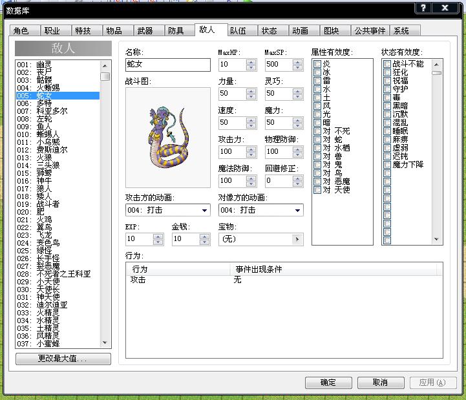Open the help button in title bar
Screen dimensions: 466x400
click(x=423, y=8)
